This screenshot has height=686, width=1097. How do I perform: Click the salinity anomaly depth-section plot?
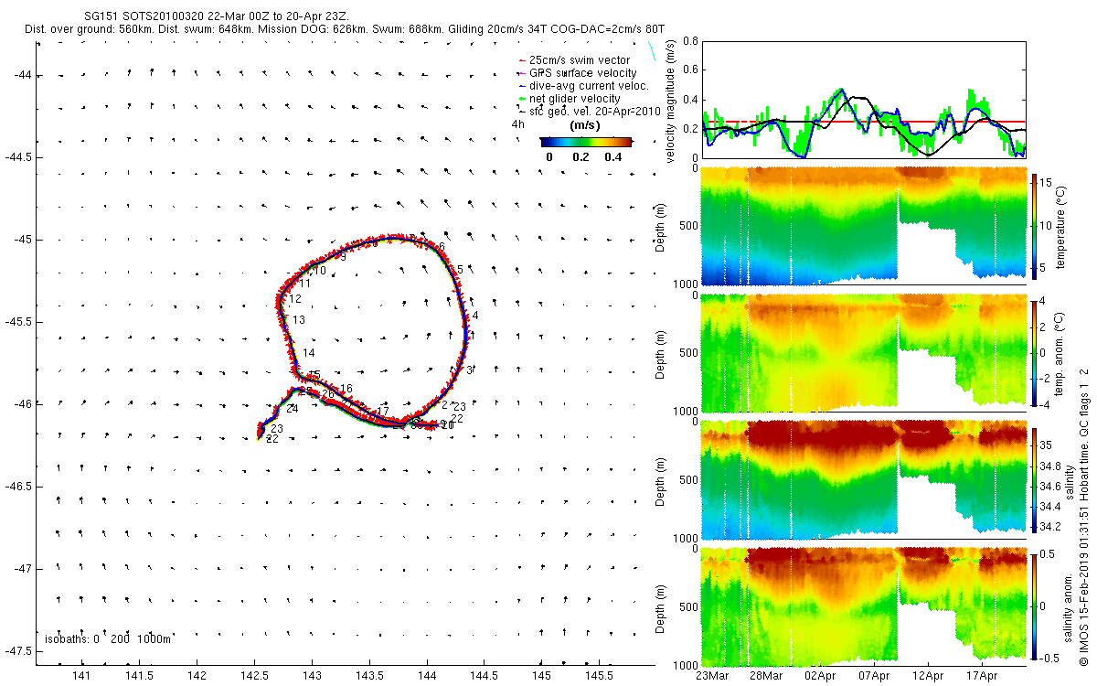coord(863,606)
